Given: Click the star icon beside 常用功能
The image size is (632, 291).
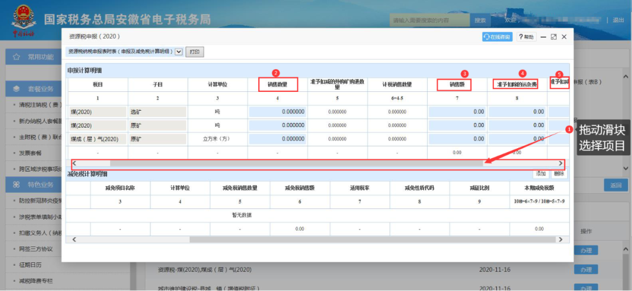Looking at the screenshot, I should pyautogui.click(x=16, y=57).
